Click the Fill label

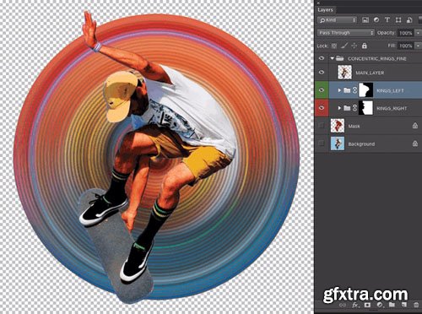coord(392,46)
